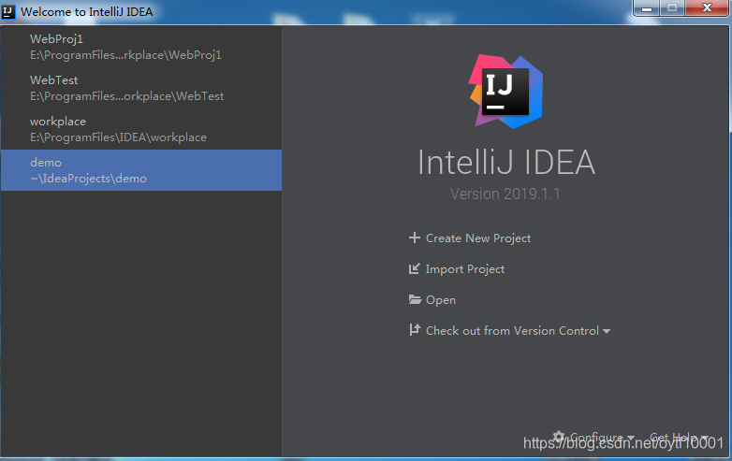Expand the Version Control dropdown arrow

607,331
